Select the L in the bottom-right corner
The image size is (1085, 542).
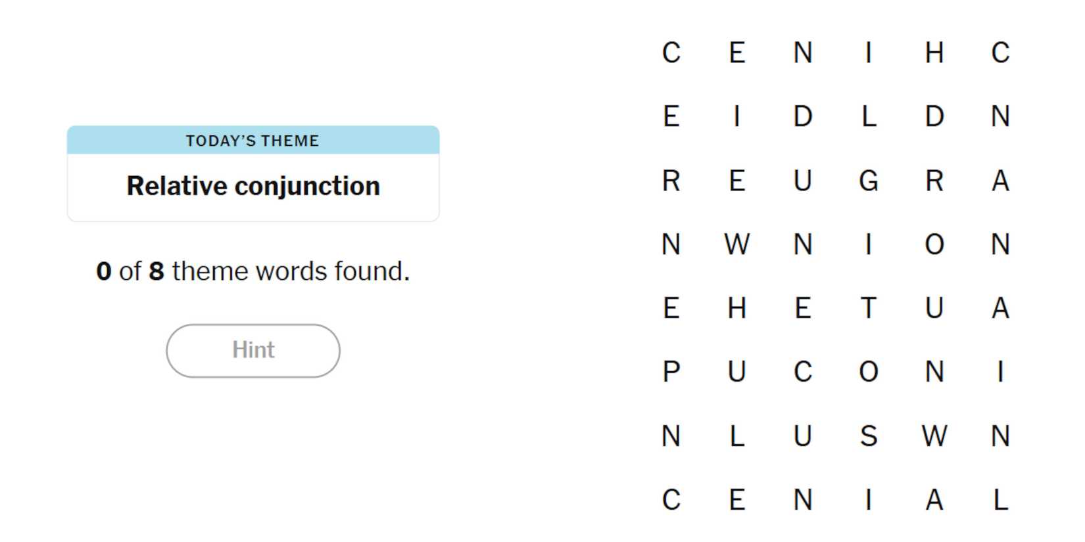[1000, 500]
